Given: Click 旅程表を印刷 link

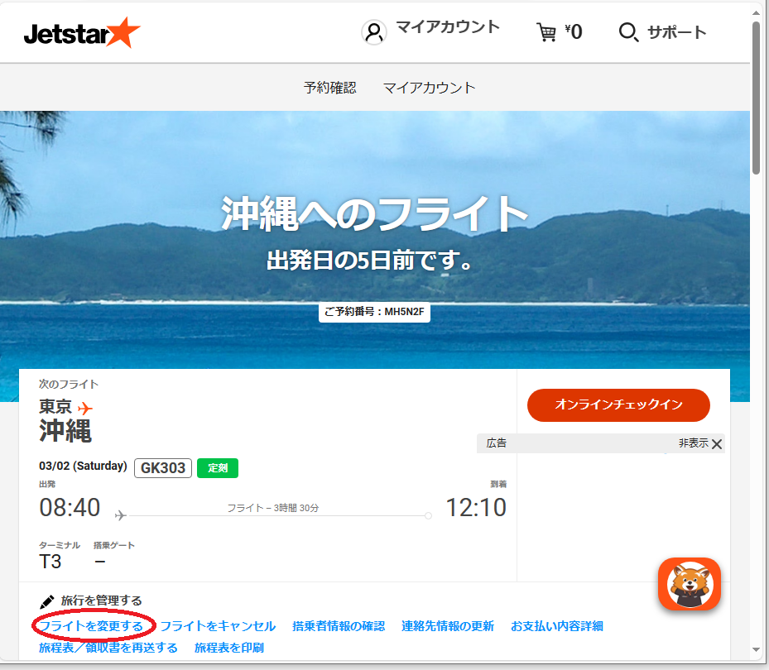Looking at the screenshot, I should (229, 648).
